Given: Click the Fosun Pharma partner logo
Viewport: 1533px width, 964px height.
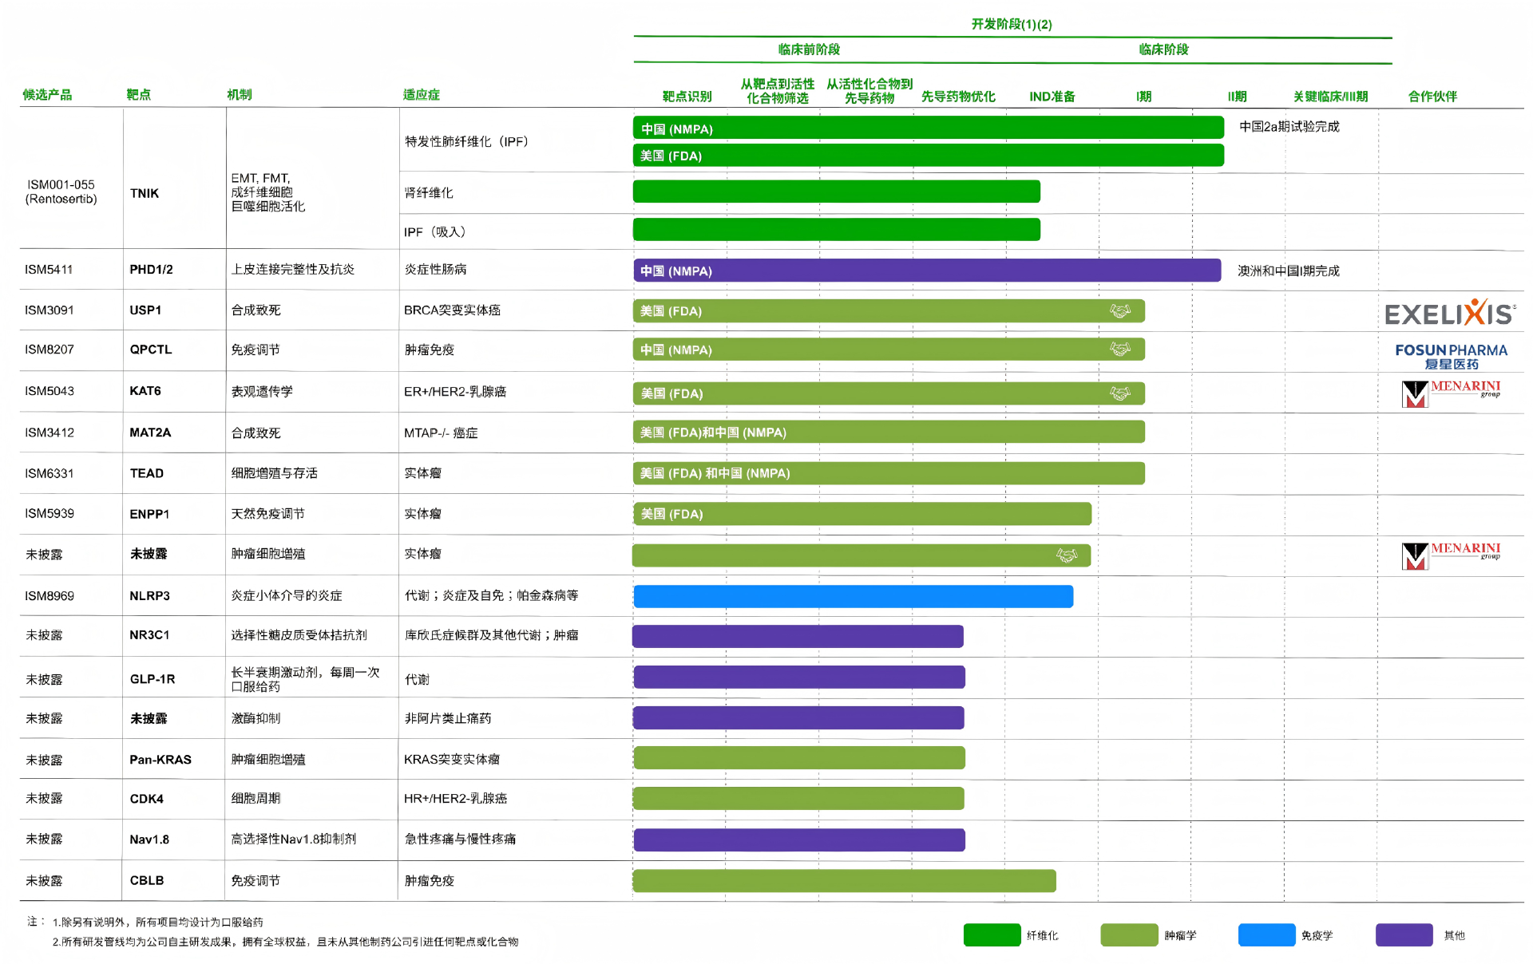Looking at the screenshot, I should pos(1451,356).
